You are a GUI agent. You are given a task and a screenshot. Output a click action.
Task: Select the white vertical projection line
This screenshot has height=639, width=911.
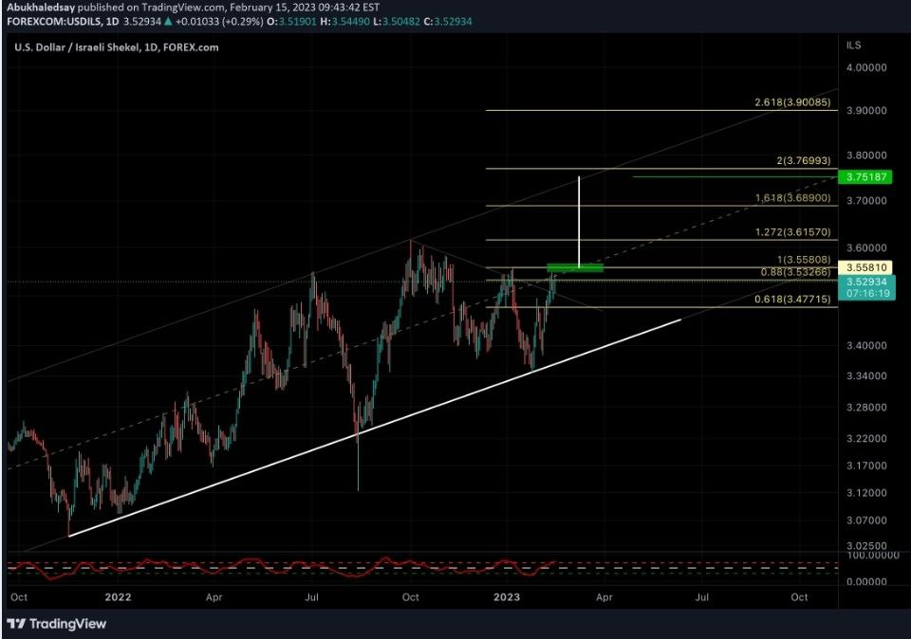tap(579, 218)
